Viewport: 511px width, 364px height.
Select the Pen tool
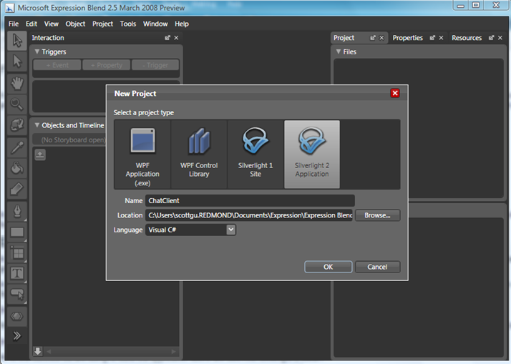(17, 210)
